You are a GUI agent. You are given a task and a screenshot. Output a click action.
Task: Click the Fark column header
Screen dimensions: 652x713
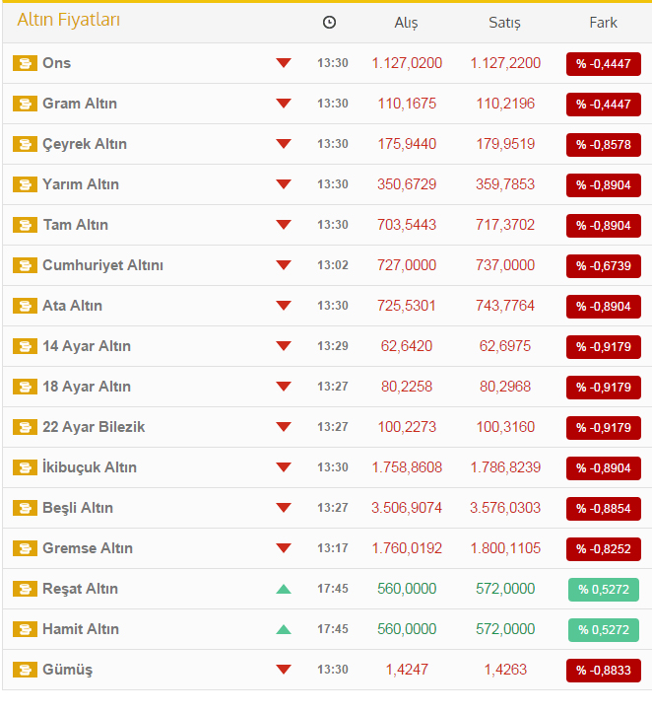[x=603, y=23]
